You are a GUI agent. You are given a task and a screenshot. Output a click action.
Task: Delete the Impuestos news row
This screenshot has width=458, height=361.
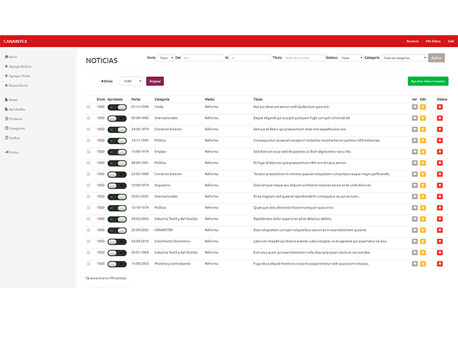coord(439,185)
